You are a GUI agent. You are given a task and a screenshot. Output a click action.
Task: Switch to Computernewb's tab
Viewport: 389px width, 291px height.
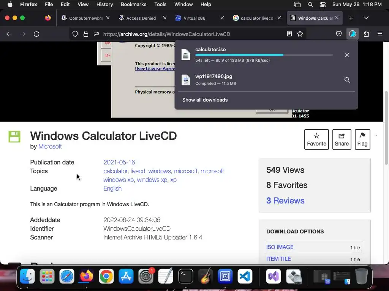(85, 18)
